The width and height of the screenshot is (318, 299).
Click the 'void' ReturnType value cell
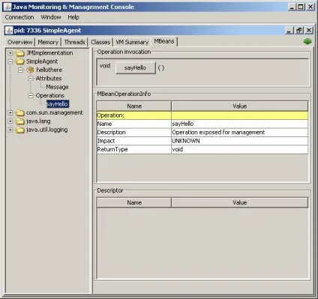240,149
